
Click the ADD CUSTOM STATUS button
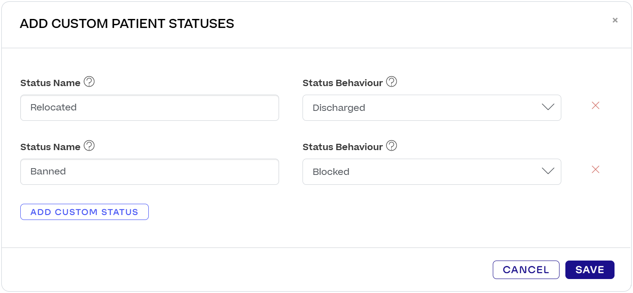coord(84,211)
